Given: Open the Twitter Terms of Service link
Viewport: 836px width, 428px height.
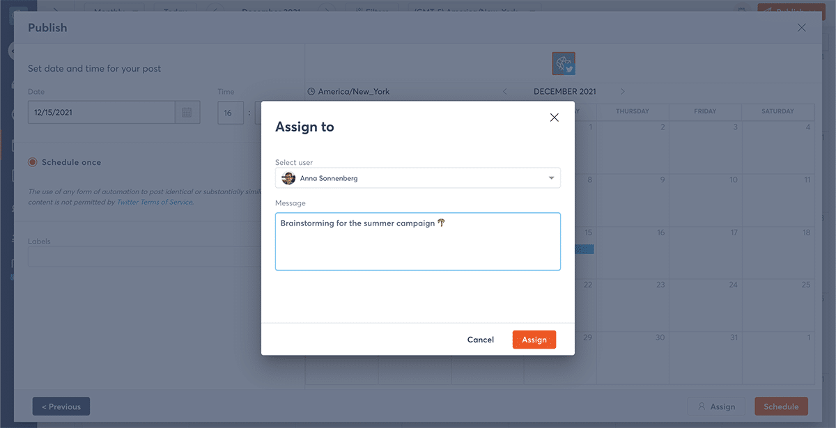Looking at the screenshot, I should point(155,203).
